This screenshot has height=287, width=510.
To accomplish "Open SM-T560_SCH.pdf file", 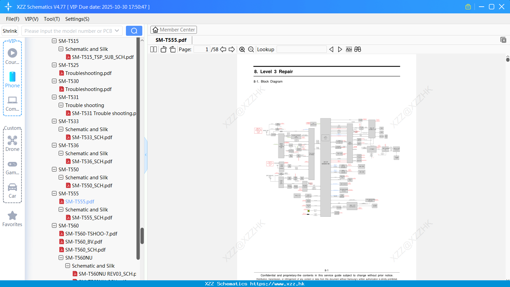I will click(x=85, y=250).
